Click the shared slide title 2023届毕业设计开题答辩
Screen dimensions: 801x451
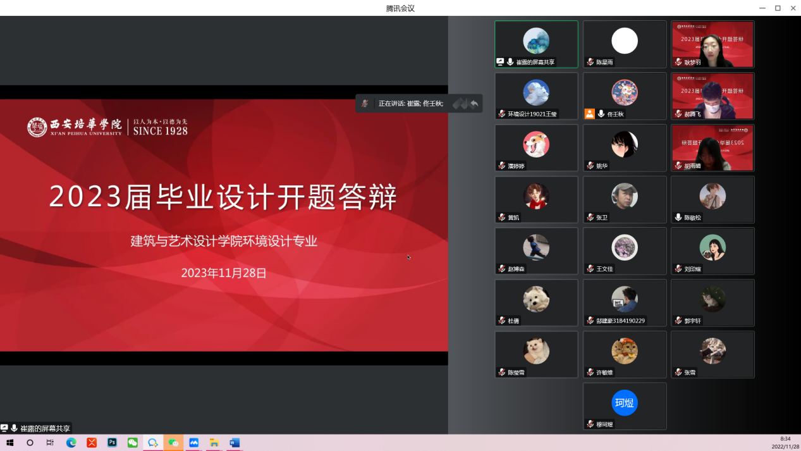223,197
